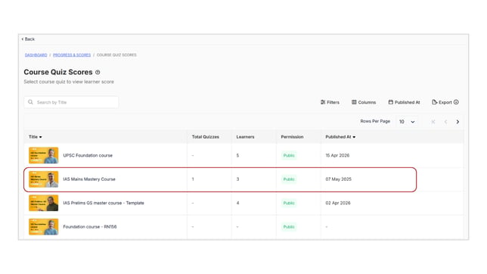The height and width of the screenshot is (274, 487).
Task: Go to the next page arrow
Action: pos(458,122)
